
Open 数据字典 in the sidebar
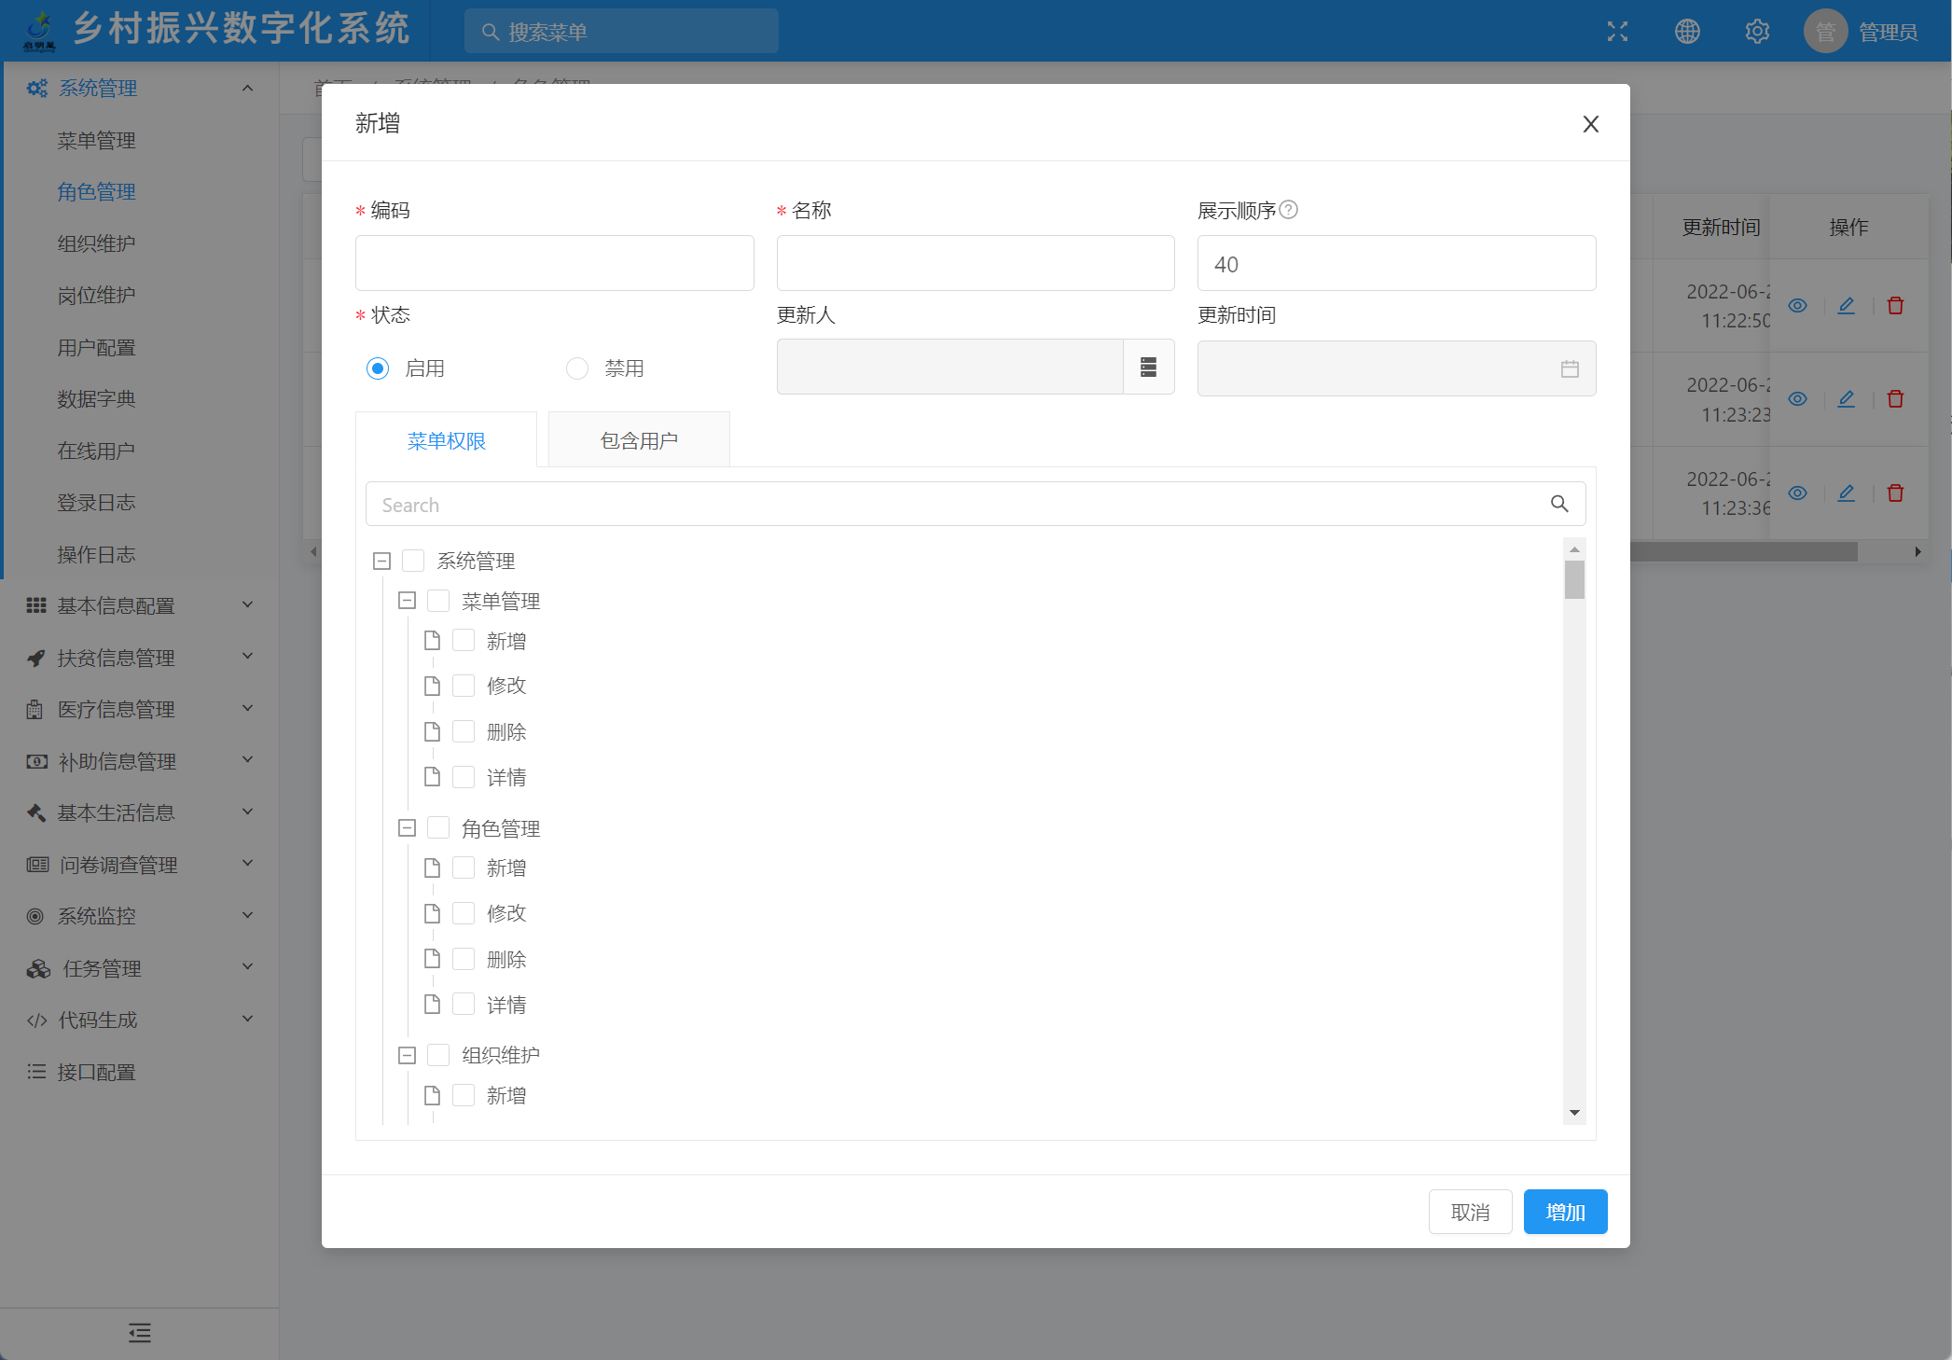pyautogui.click(x=96, y=399)
